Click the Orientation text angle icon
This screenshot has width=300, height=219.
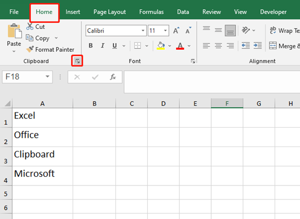pyautogui.click(x=246, y=30)
